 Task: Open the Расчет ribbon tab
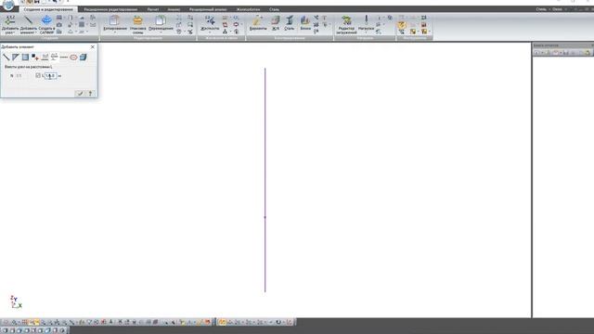[153, 9]
